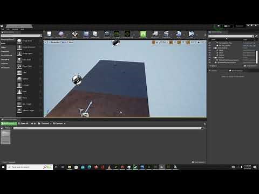Select the Cube shape icon

point(19,72)
